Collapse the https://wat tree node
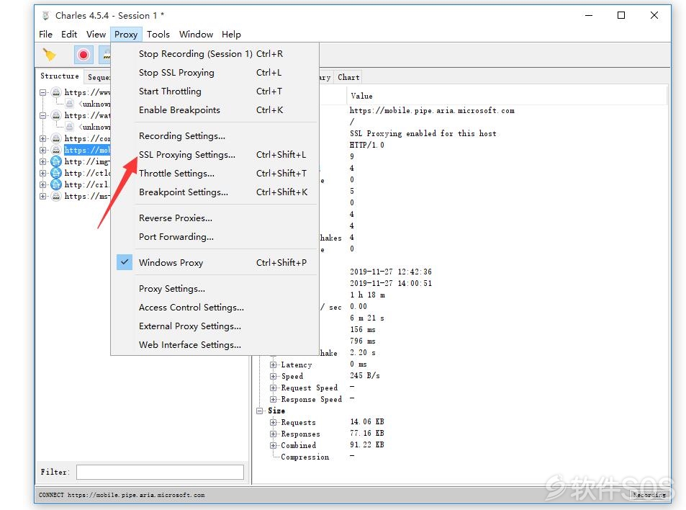The height and width of the screenshot is (510, 686). coord(43,115)
